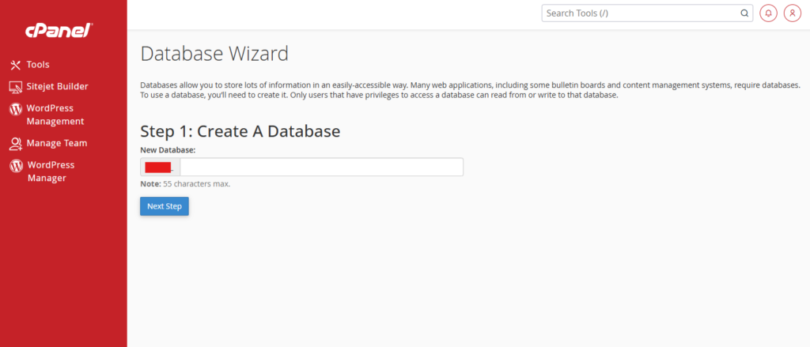810x347 pixels.
Task: Select WordPress Manager in the sidebar
Action: [51, 172]
